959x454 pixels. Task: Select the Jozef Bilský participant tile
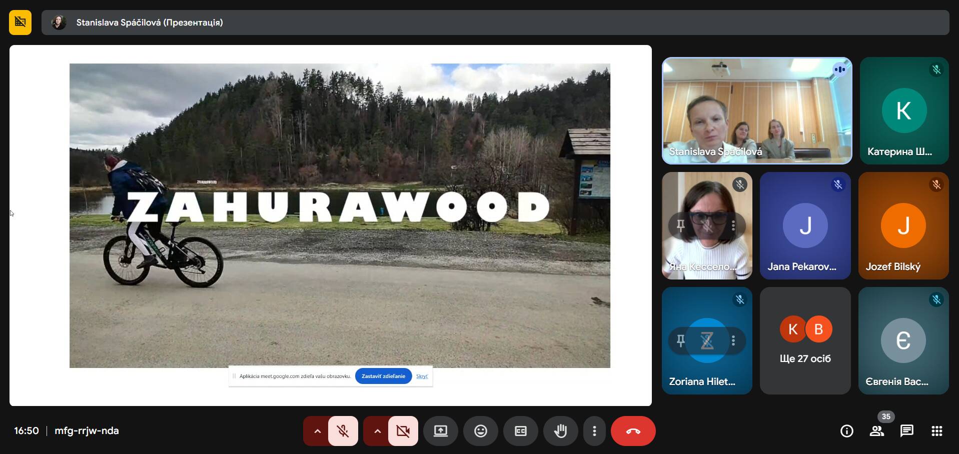click(x=903, y=225)
